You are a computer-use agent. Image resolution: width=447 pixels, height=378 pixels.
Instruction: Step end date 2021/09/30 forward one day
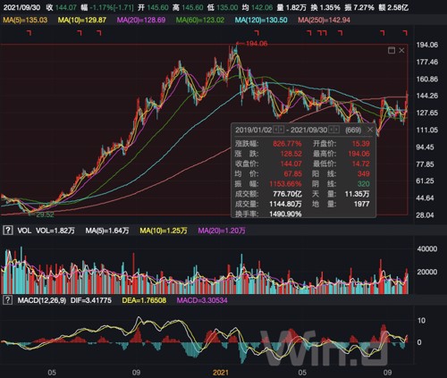pos(336,130)
